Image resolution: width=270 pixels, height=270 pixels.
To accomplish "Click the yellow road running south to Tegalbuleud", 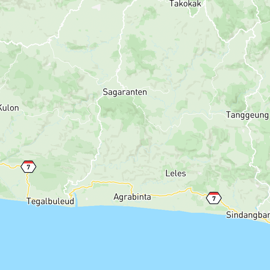I will tap(28, 185).
